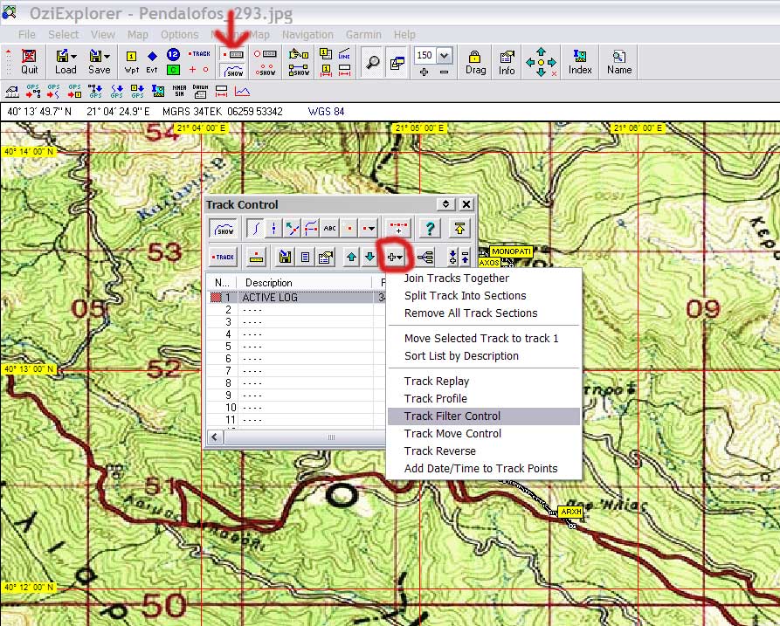Open the Index map button
780x626 pixels.
coord(580,61)
